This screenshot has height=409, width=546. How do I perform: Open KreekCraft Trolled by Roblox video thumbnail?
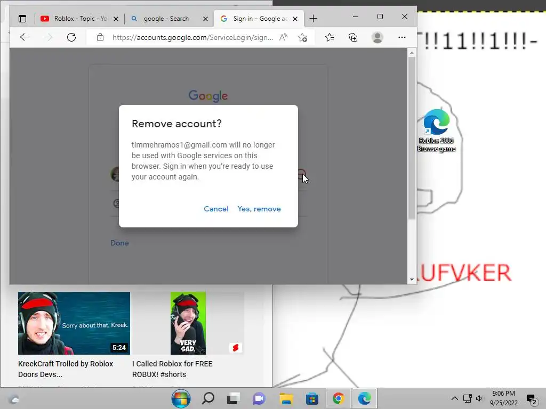[x=74, y=323]
